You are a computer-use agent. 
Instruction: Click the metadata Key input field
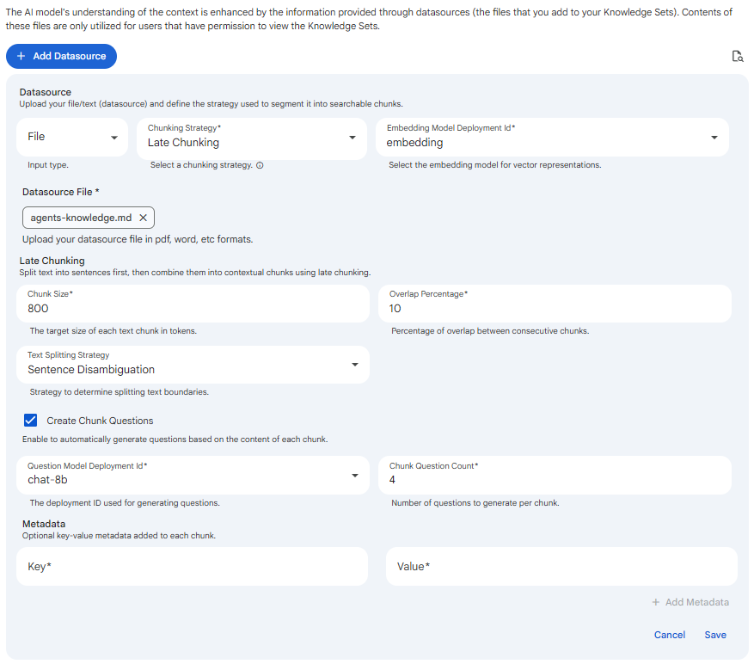192,566
